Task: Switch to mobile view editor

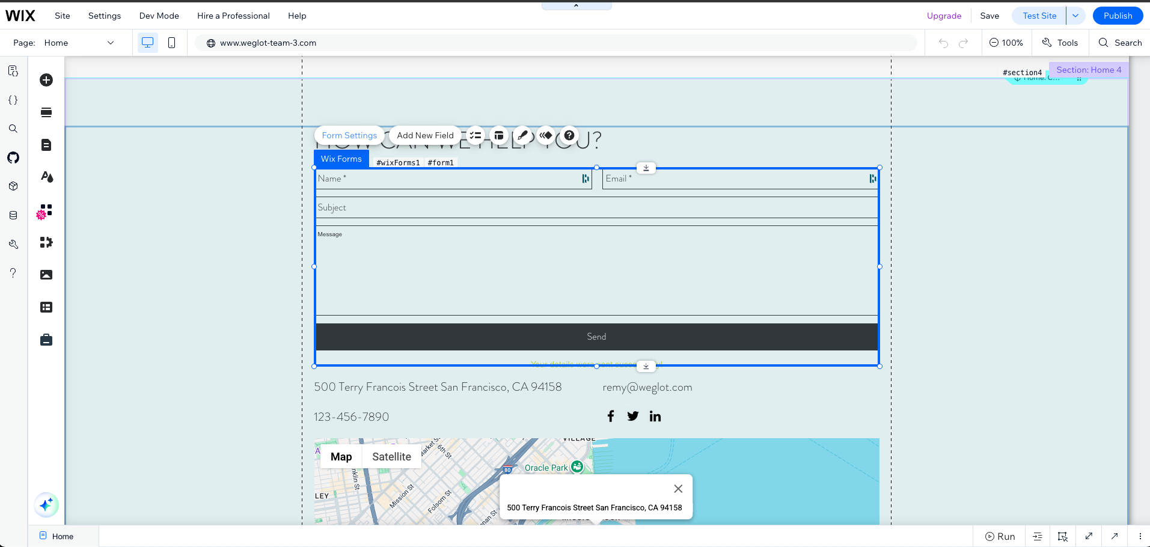Action: point(171,43)
